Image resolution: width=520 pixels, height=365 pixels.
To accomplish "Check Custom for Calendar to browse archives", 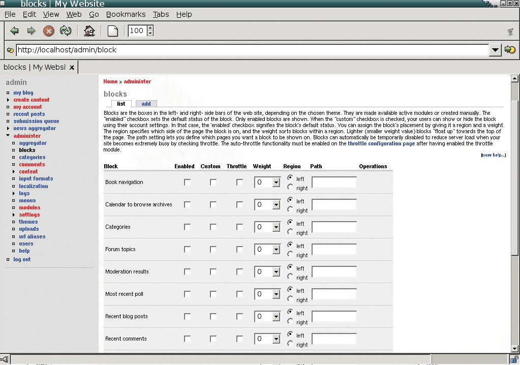I will point(213,204).
